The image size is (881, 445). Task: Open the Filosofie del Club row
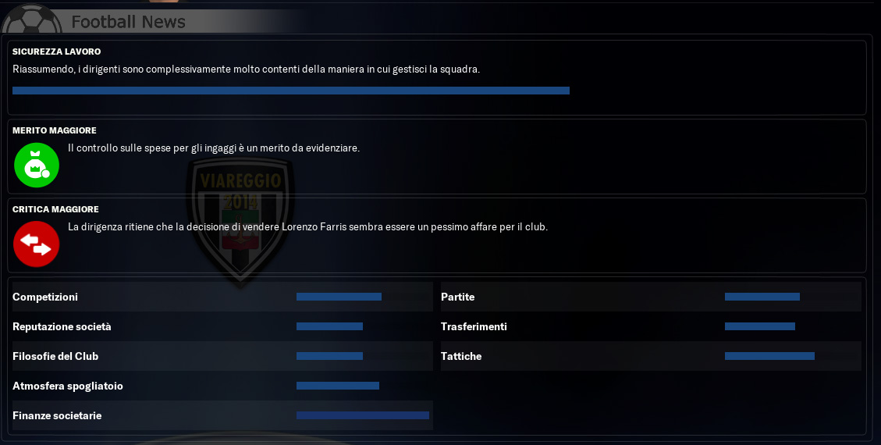(x=222, y=356)
